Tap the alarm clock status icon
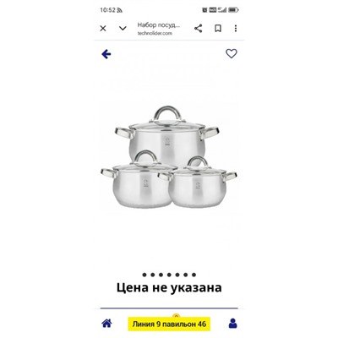Viewport: 338px width, 338px height. (x=204, y=10)
